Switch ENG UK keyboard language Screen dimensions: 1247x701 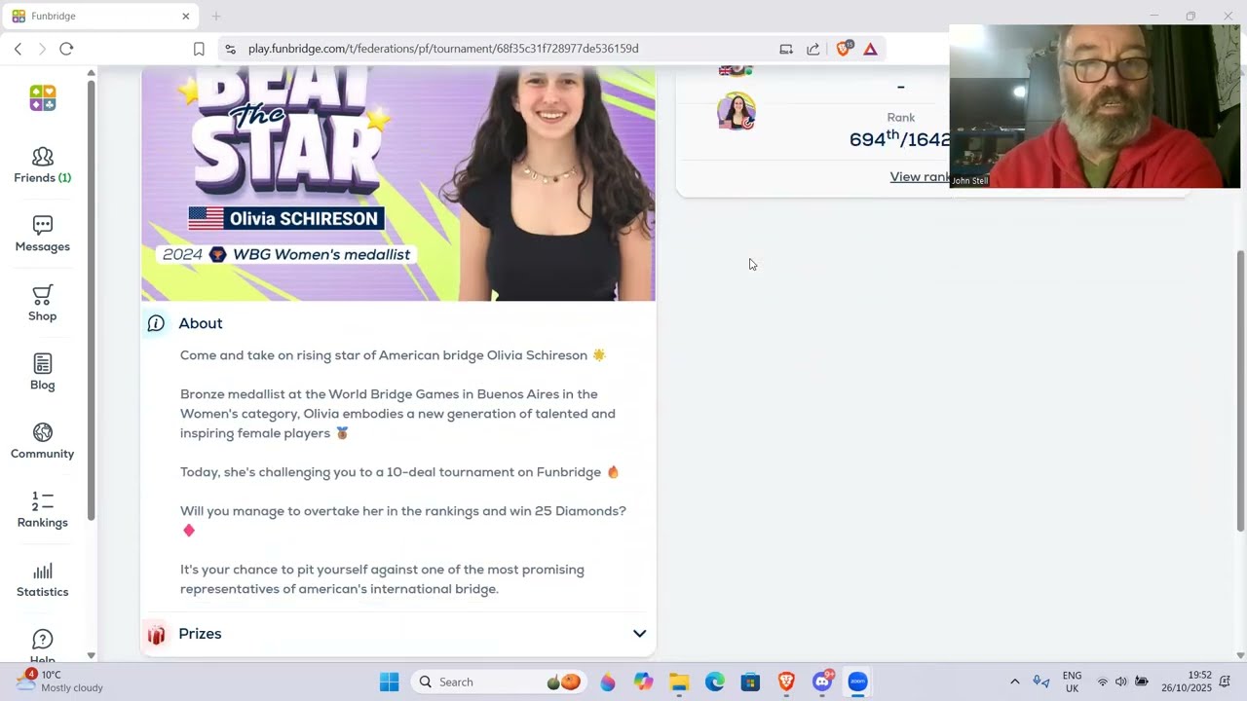coord(1072,682)
